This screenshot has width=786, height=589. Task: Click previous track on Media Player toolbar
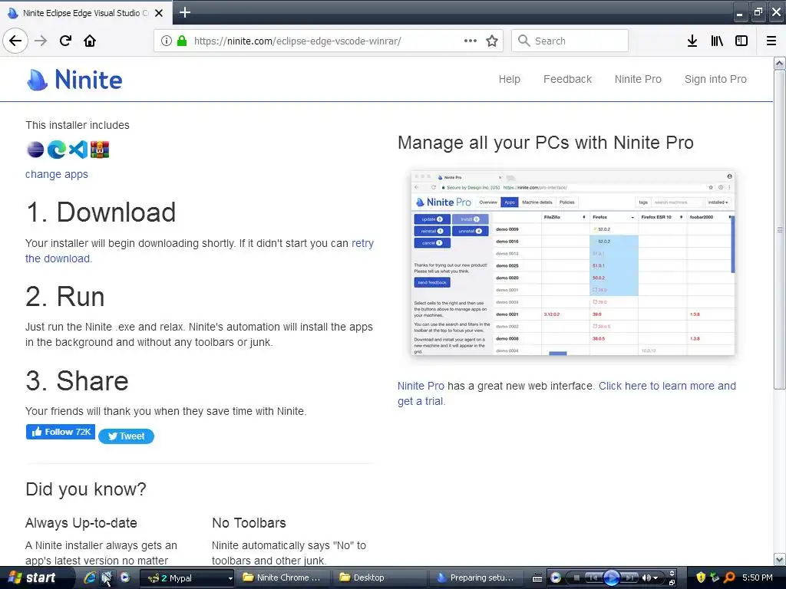click(593, 578)
